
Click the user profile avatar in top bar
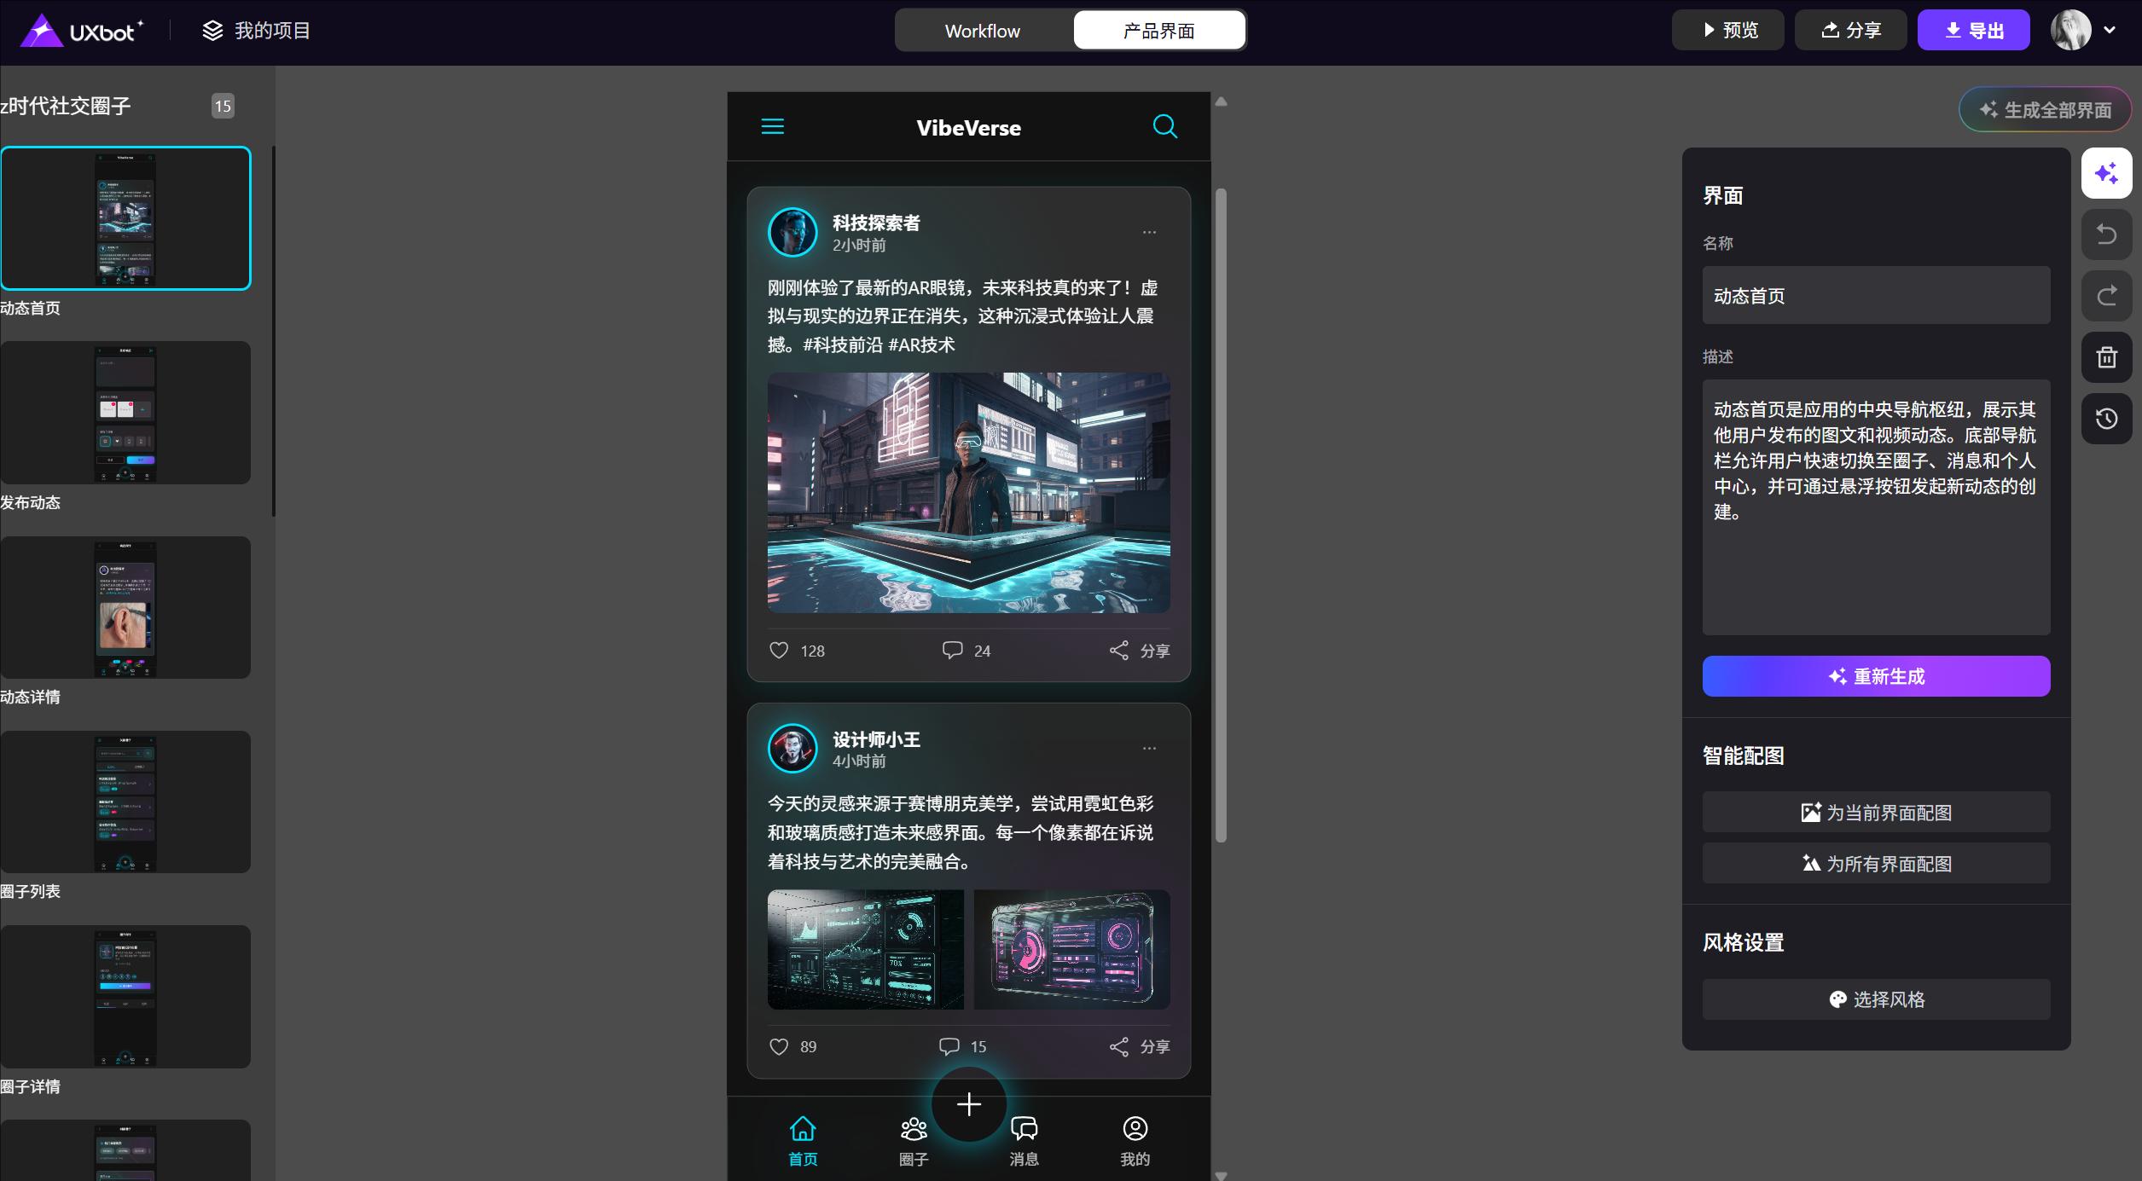[2070, 31]
